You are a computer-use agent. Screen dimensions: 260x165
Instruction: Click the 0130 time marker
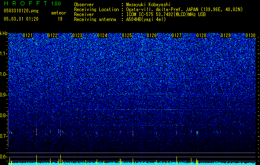250,35
